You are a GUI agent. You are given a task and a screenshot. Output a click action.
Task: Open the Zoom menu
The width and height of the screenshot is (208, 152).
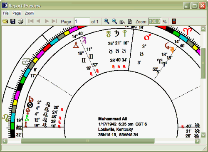pyautogui.click(x=29, y=13)
